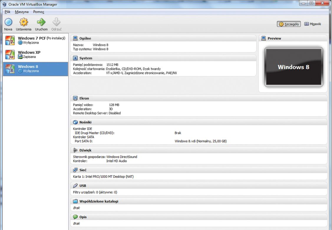Viewport: 332px width, 230px height.
Task: Select the Windows 7 PCF machine
Action: pyautogui.click(x=35, y=40)
